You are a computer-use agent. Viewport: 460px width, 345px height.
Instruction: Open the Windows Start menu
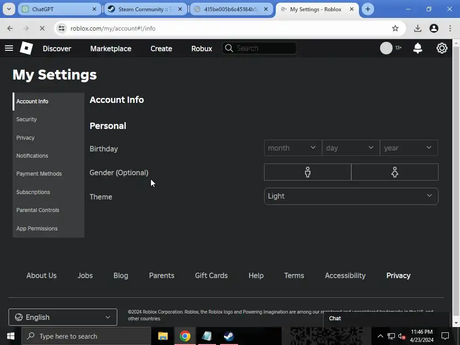(11, 336)
